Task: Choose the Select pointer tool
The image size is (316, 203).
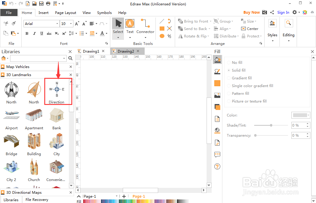Action: pos(118,23)
